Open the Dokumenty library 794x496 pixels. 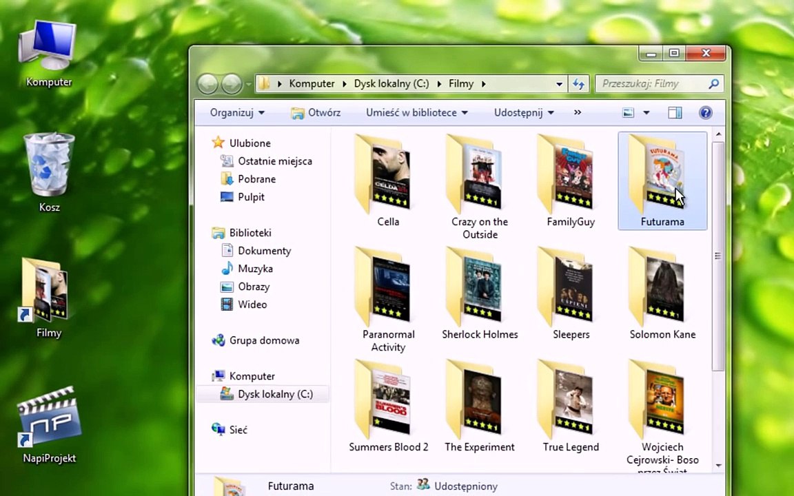tap(256, 251)
